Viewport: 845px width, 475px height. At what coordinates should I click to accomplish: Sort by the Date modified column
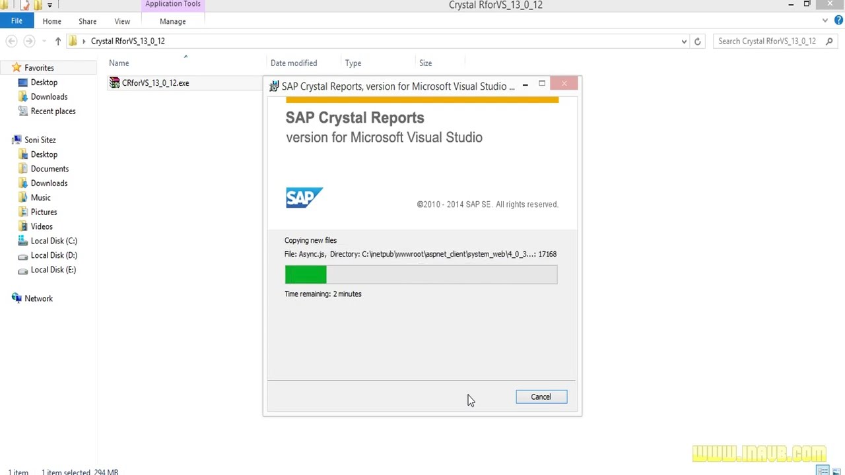tap(294, 63)
